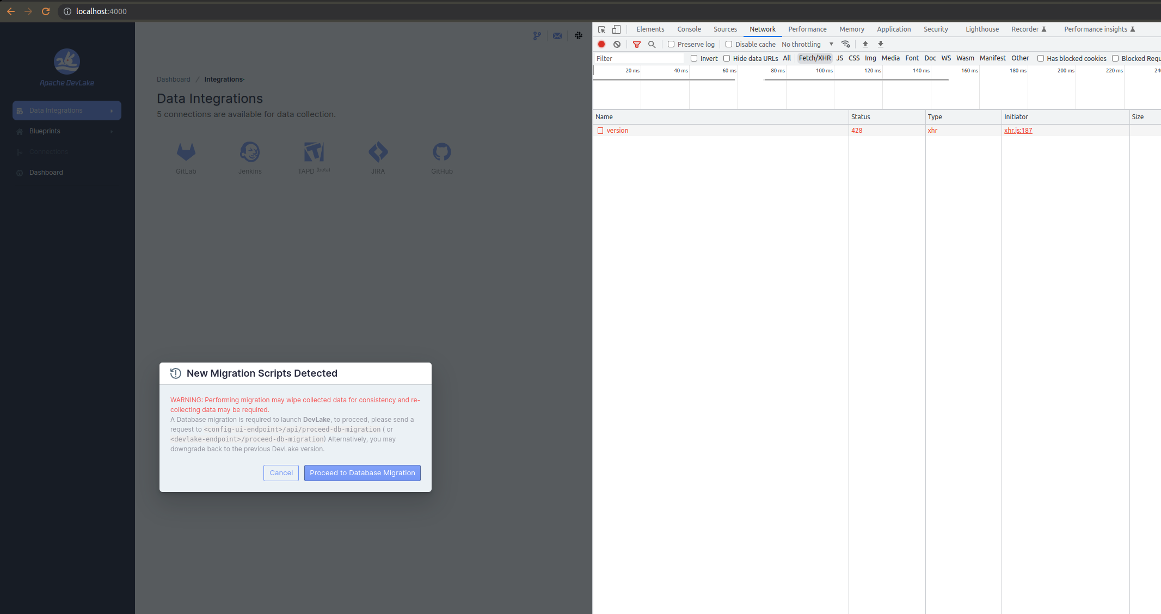The height and width of the screenshot is (614, 1161).
Task: Open the DevTools network search magnifier
Action: coord(652,44)
